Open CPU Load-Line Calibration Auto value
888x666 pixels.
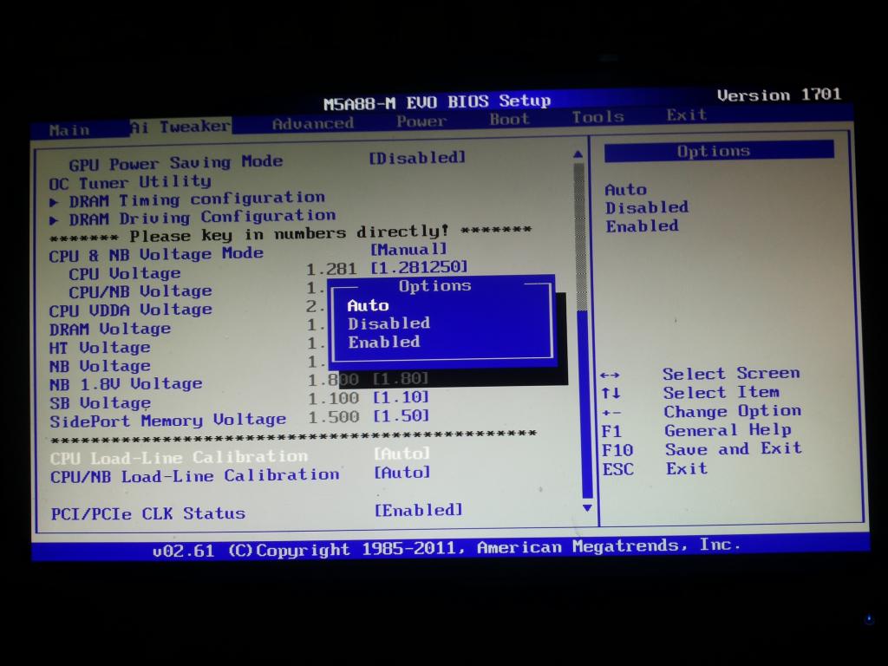point(402,454)
